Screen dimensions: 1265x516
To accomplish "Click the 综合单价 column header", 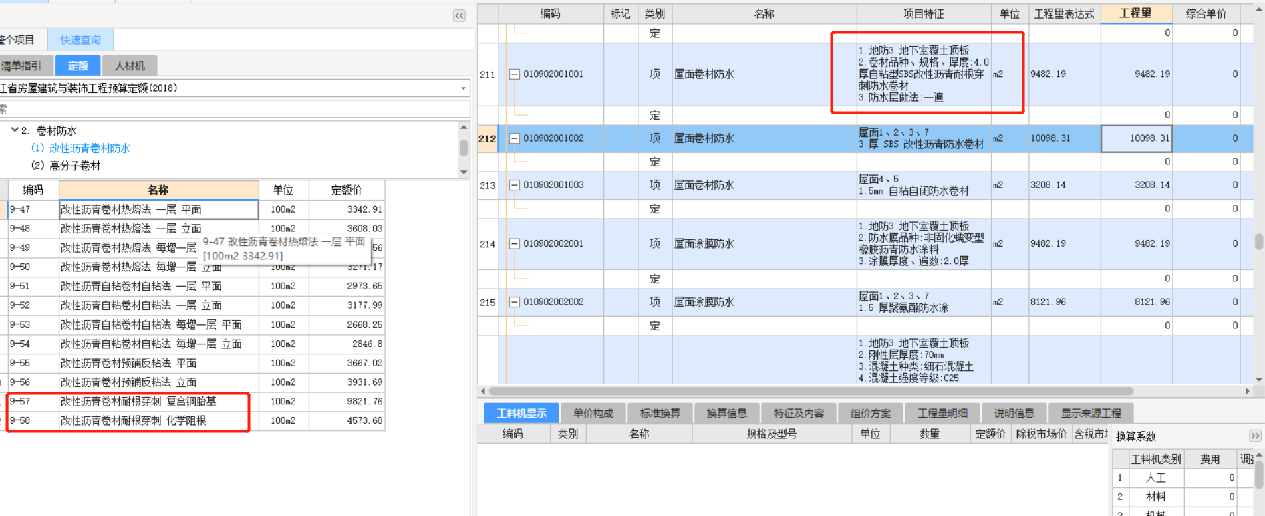I will coord(1206,13).
